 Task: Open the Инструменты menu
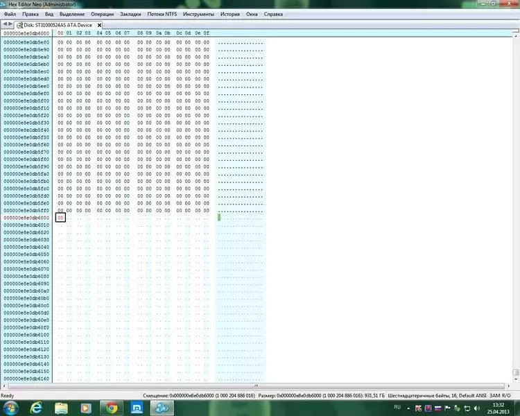(x=198, y=15)
